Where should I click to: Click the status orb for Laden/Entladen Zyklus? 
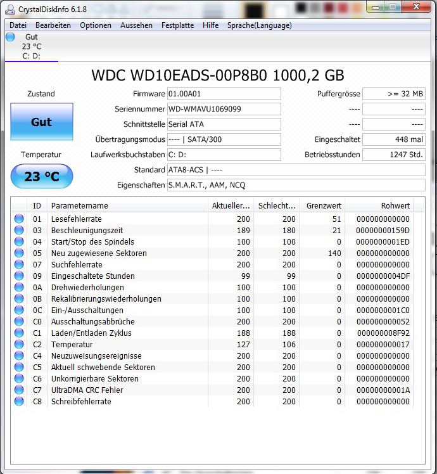point(19,333)
